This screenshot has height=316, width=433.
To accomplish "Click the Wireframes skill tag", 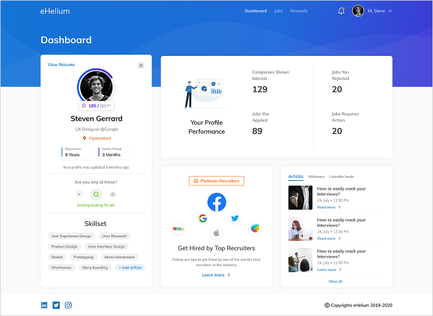I will click(x=61, y=267).
